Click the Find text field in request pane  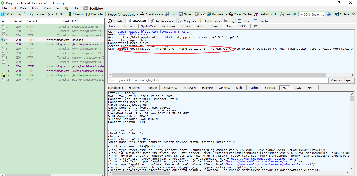218,80
